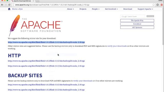Viewport: 164px width, 92px height.
Task: Expand the Get Involved dropdown
Action: tap(111, 9)
